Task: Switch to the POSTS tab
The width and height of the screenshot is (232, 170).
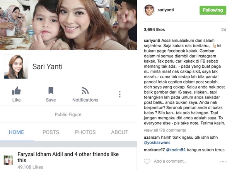Action: pyautogui.click(x=51, y=132)
